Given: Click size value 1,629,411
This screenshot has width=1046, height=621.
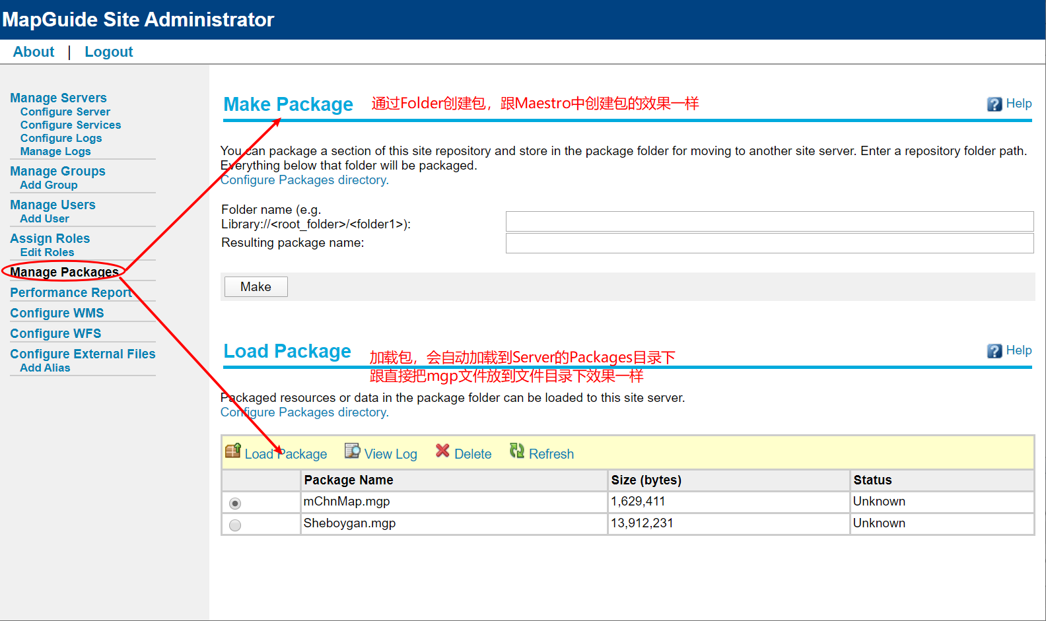Looking at the screenshot, I should [638, 502].
